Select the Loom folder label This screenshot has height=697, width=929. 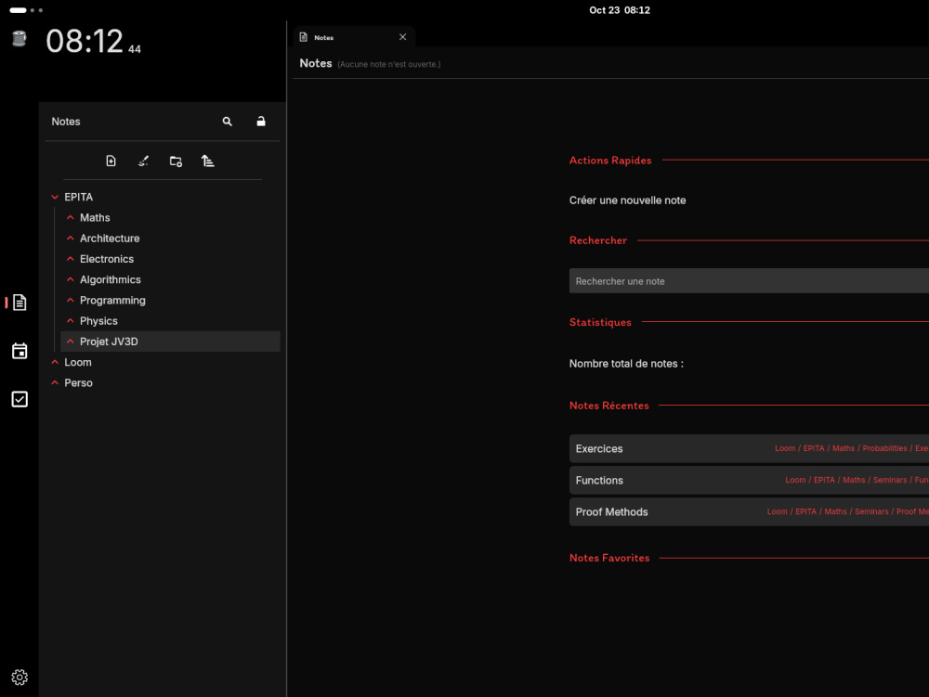pyautogui.click(x=78, y=362)
